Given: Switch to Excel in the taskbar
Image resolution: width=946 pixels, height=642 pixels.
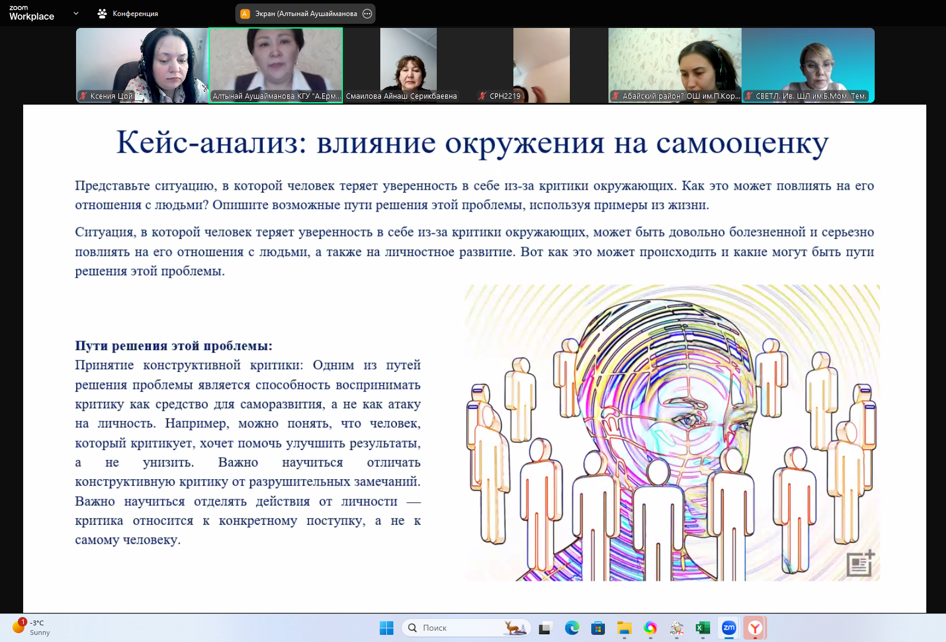Looking at the screenshot, I should tap(703, 628).
